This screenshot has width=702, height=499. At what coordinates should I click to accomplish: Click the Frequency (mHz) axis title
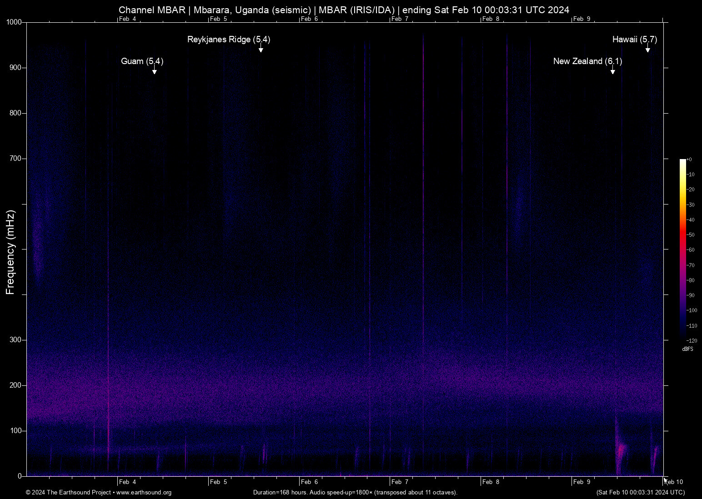[x=10, y=252]
